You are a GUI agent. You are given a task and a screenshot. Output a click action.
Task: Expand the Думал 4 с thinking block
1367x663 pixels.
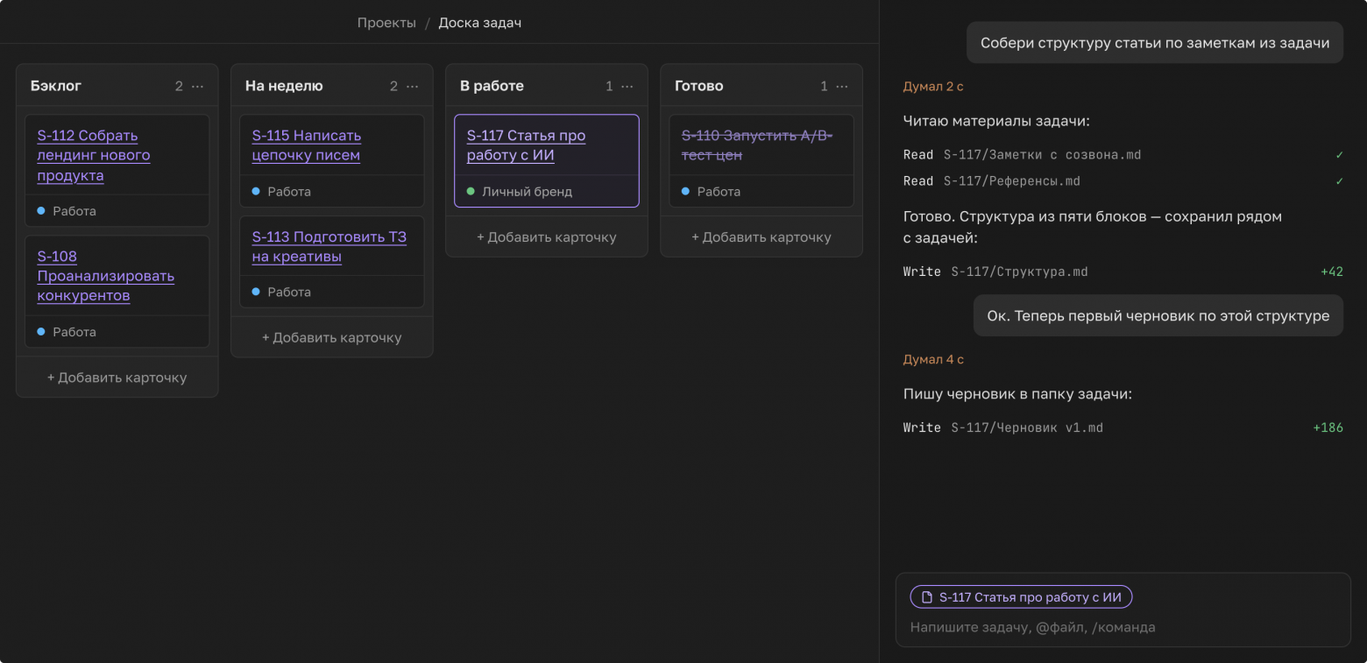click(933, 360)
